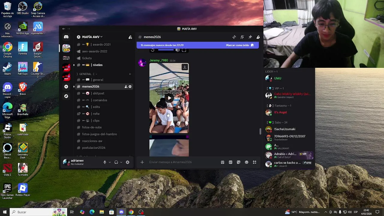The image size is (384, 216).
Task: Click the add a server plus icon
Action: (66, 86)
